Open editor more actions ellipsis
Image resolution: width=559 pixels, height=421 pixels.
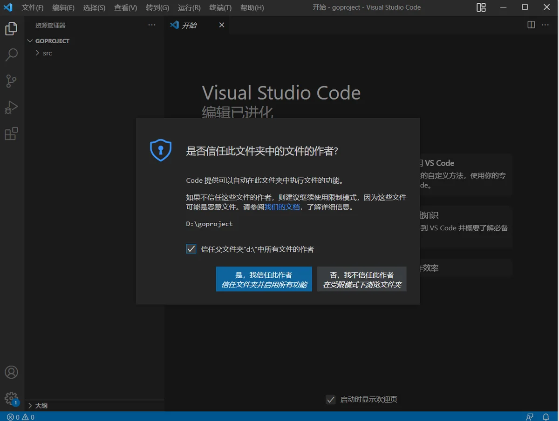(x=545, y=25)
